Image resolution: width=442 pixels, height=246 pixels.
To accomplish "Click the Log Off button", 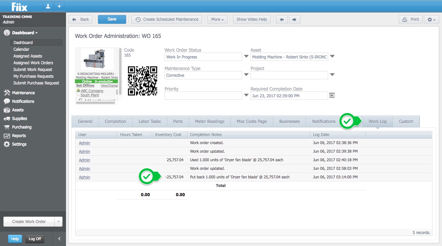I will [x=35, y=239].
